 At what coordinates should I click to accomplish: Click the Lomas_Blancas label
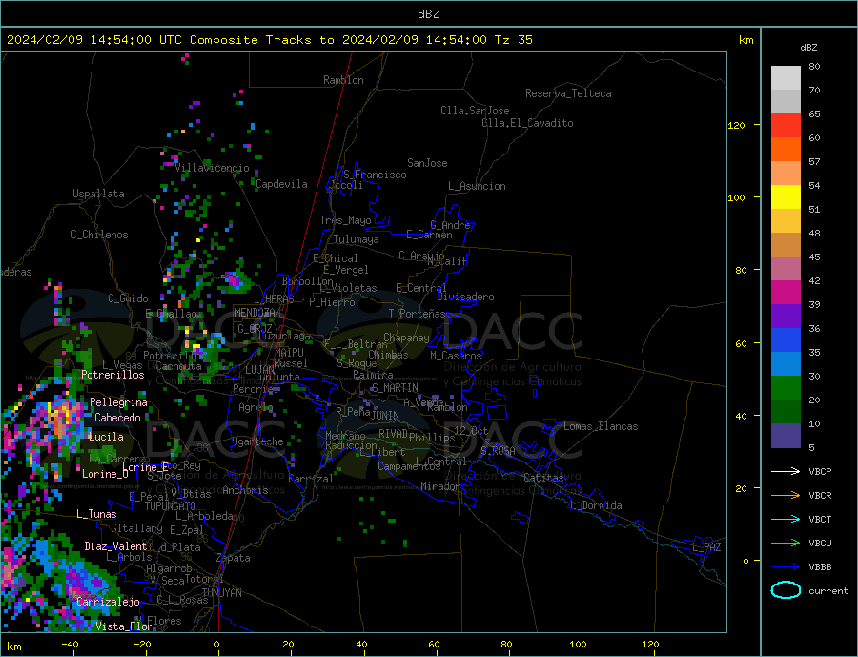(601, 426)
